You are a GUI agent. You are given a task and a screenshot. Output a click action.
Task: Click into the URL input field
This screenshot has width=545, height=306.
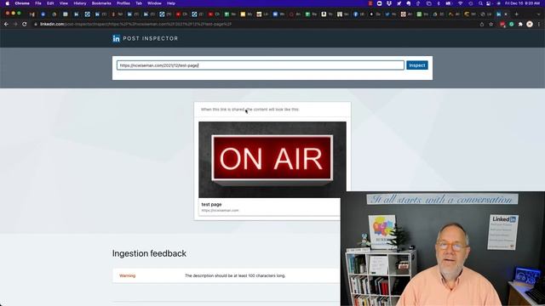point(261,65)
